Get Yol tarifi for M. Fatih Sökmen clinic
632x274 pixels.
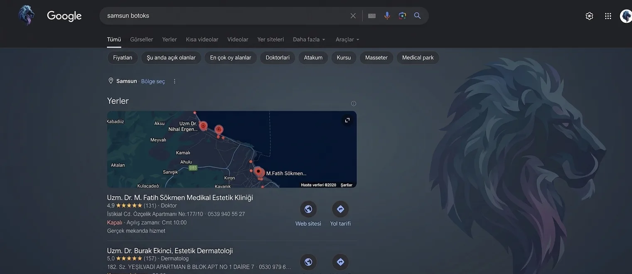click(x=340, y=214)
